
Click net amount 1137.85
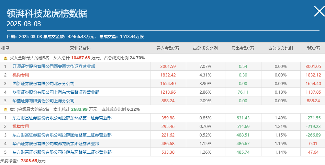tap(313, 92)
